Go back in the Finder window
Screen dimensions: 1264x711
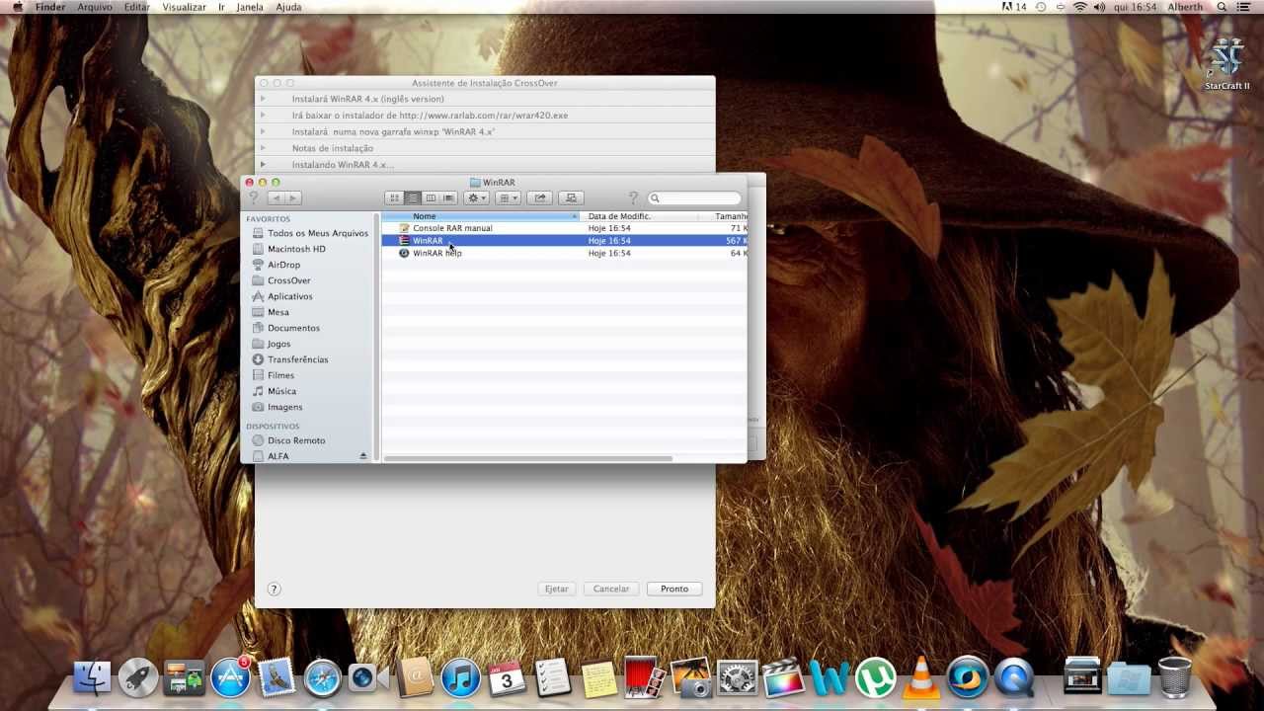click(276, 198)
